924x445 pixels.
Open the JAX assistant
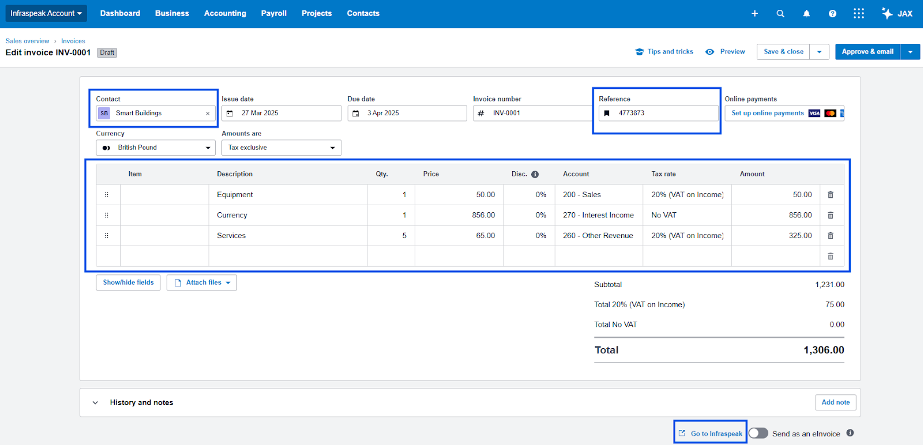(897, 13)
